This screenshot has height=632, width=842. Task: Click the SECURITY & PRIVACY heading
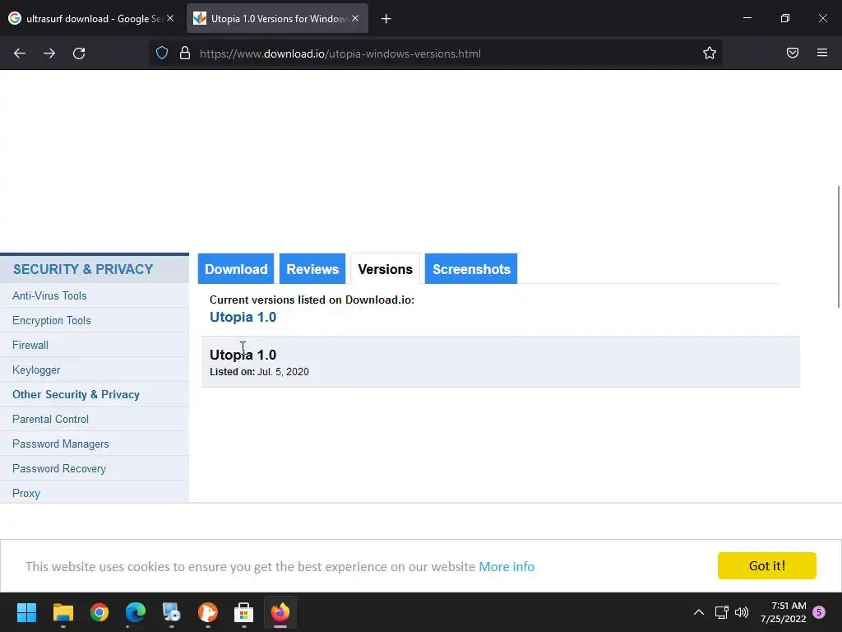(x=83, y=269)
